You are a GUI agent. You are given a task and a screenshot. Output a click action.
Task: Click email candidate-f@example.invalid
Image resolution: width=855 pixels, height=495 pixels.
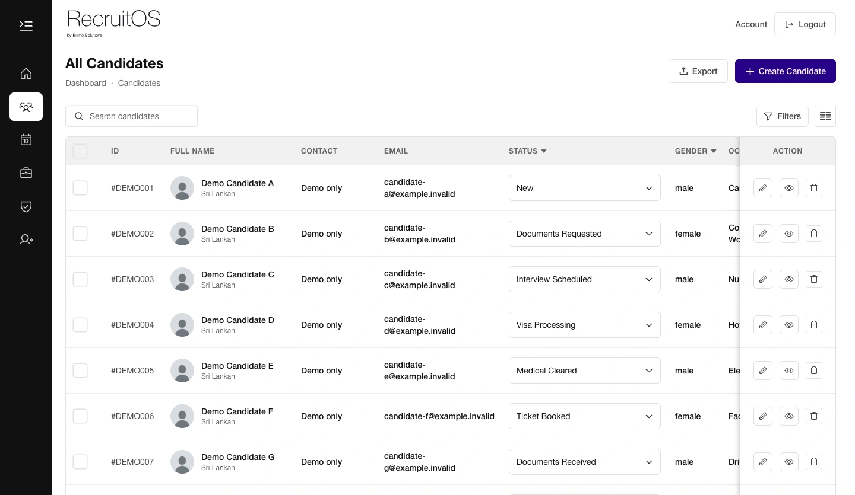tap(439, 416)
